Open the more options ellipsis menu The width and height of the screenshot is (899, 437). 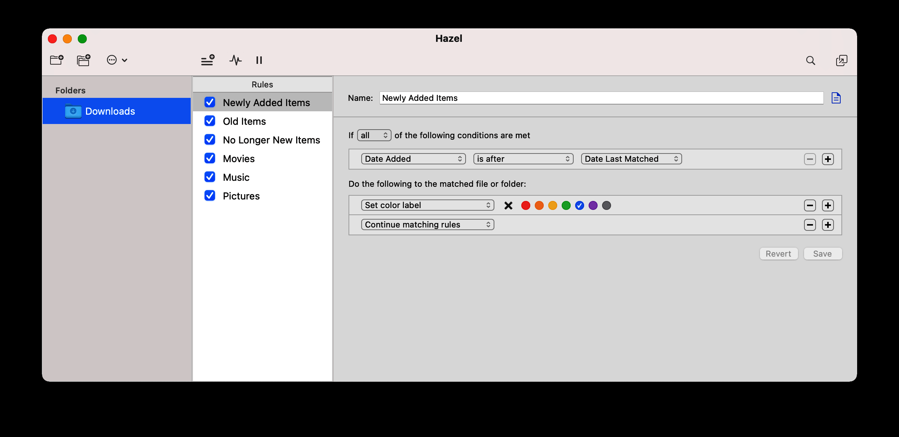[x=117, y=60]
